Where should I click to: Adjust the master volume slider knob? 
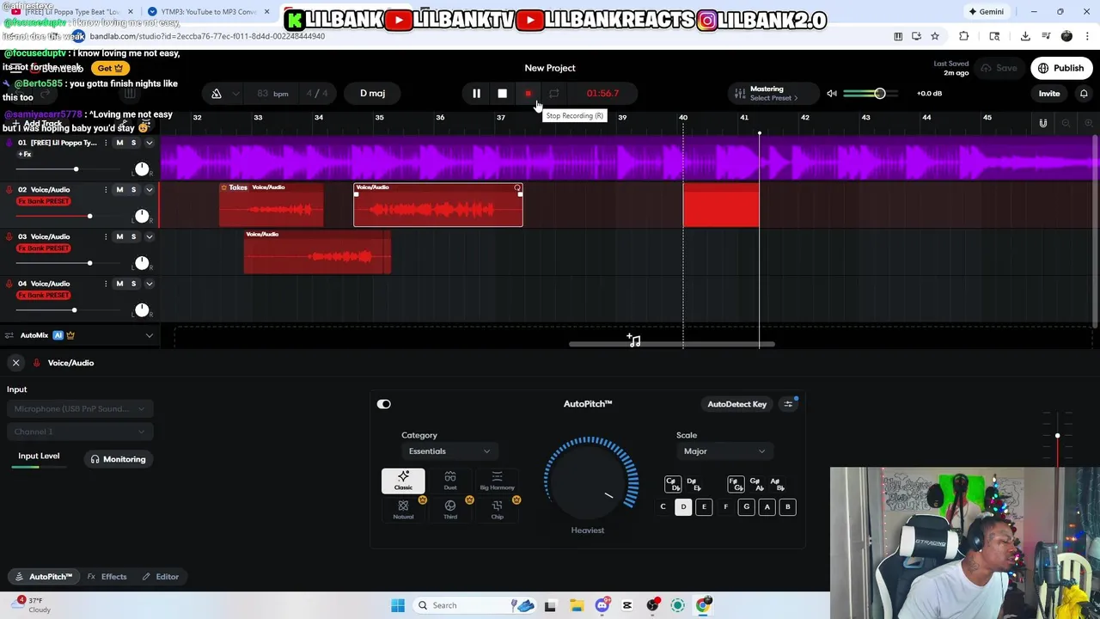(879, 93)
